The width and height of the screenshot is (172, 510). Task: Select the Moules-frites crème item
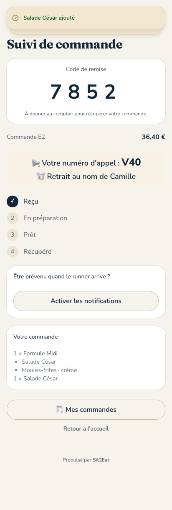[49, 370]
